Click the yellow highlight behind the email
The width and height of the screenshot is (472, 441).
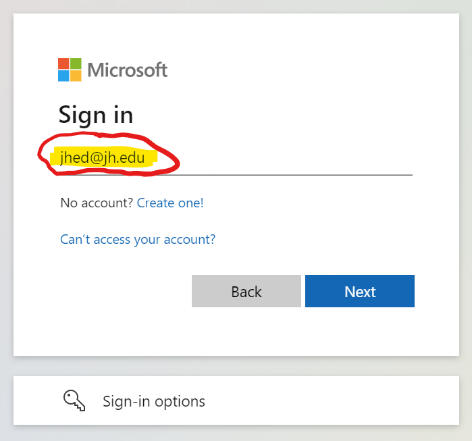tap(103, 157)
